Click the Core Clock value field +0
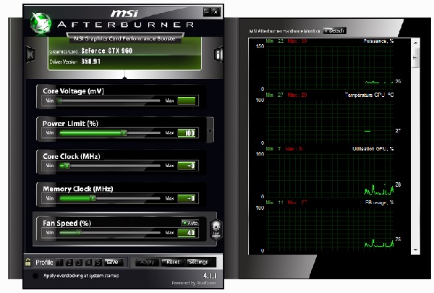 [x=187, y=166]
